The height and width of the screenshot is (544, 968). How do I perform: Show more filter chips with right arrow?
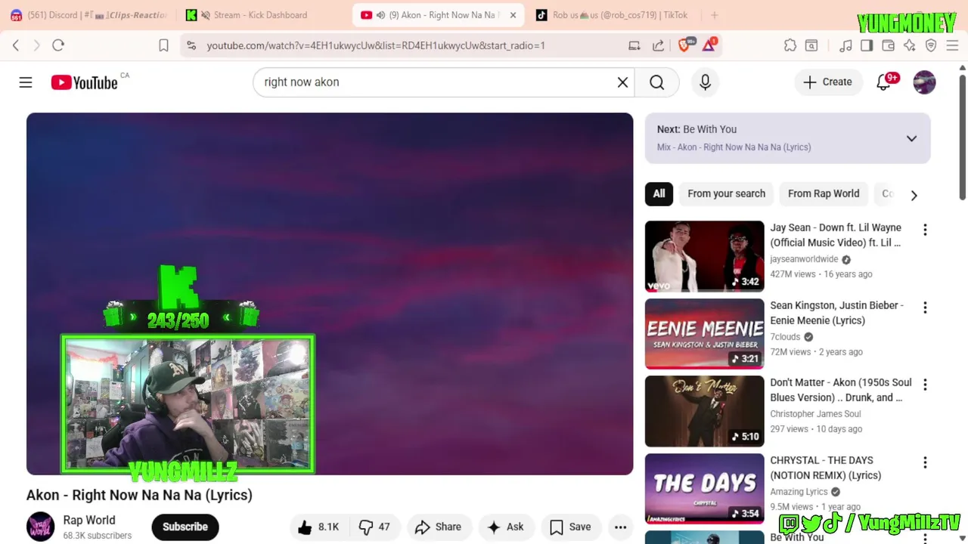coord(914,195)
